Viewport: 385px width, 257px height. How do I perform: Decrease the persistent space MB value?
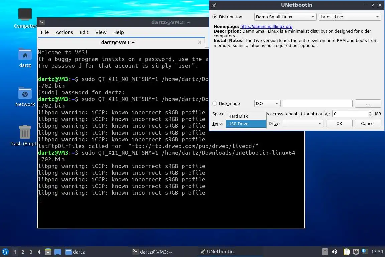370,115
